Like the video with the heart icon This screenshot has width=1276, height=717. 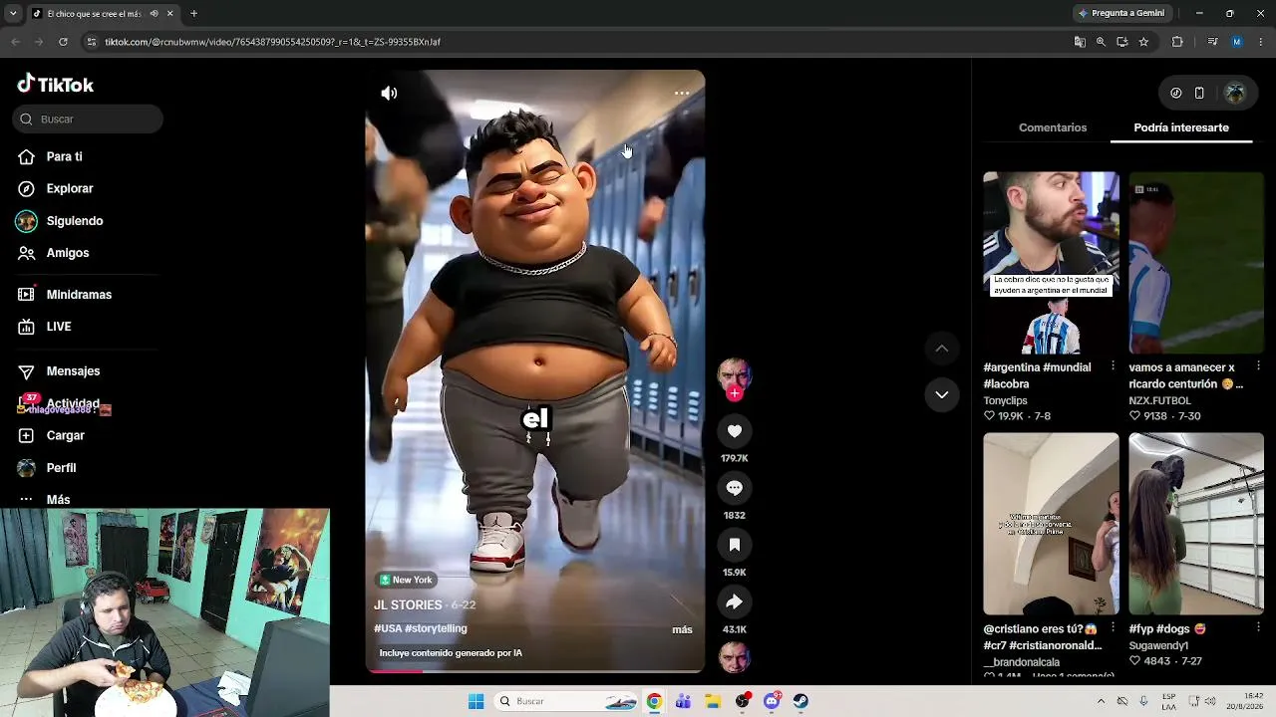click(735, 431)
